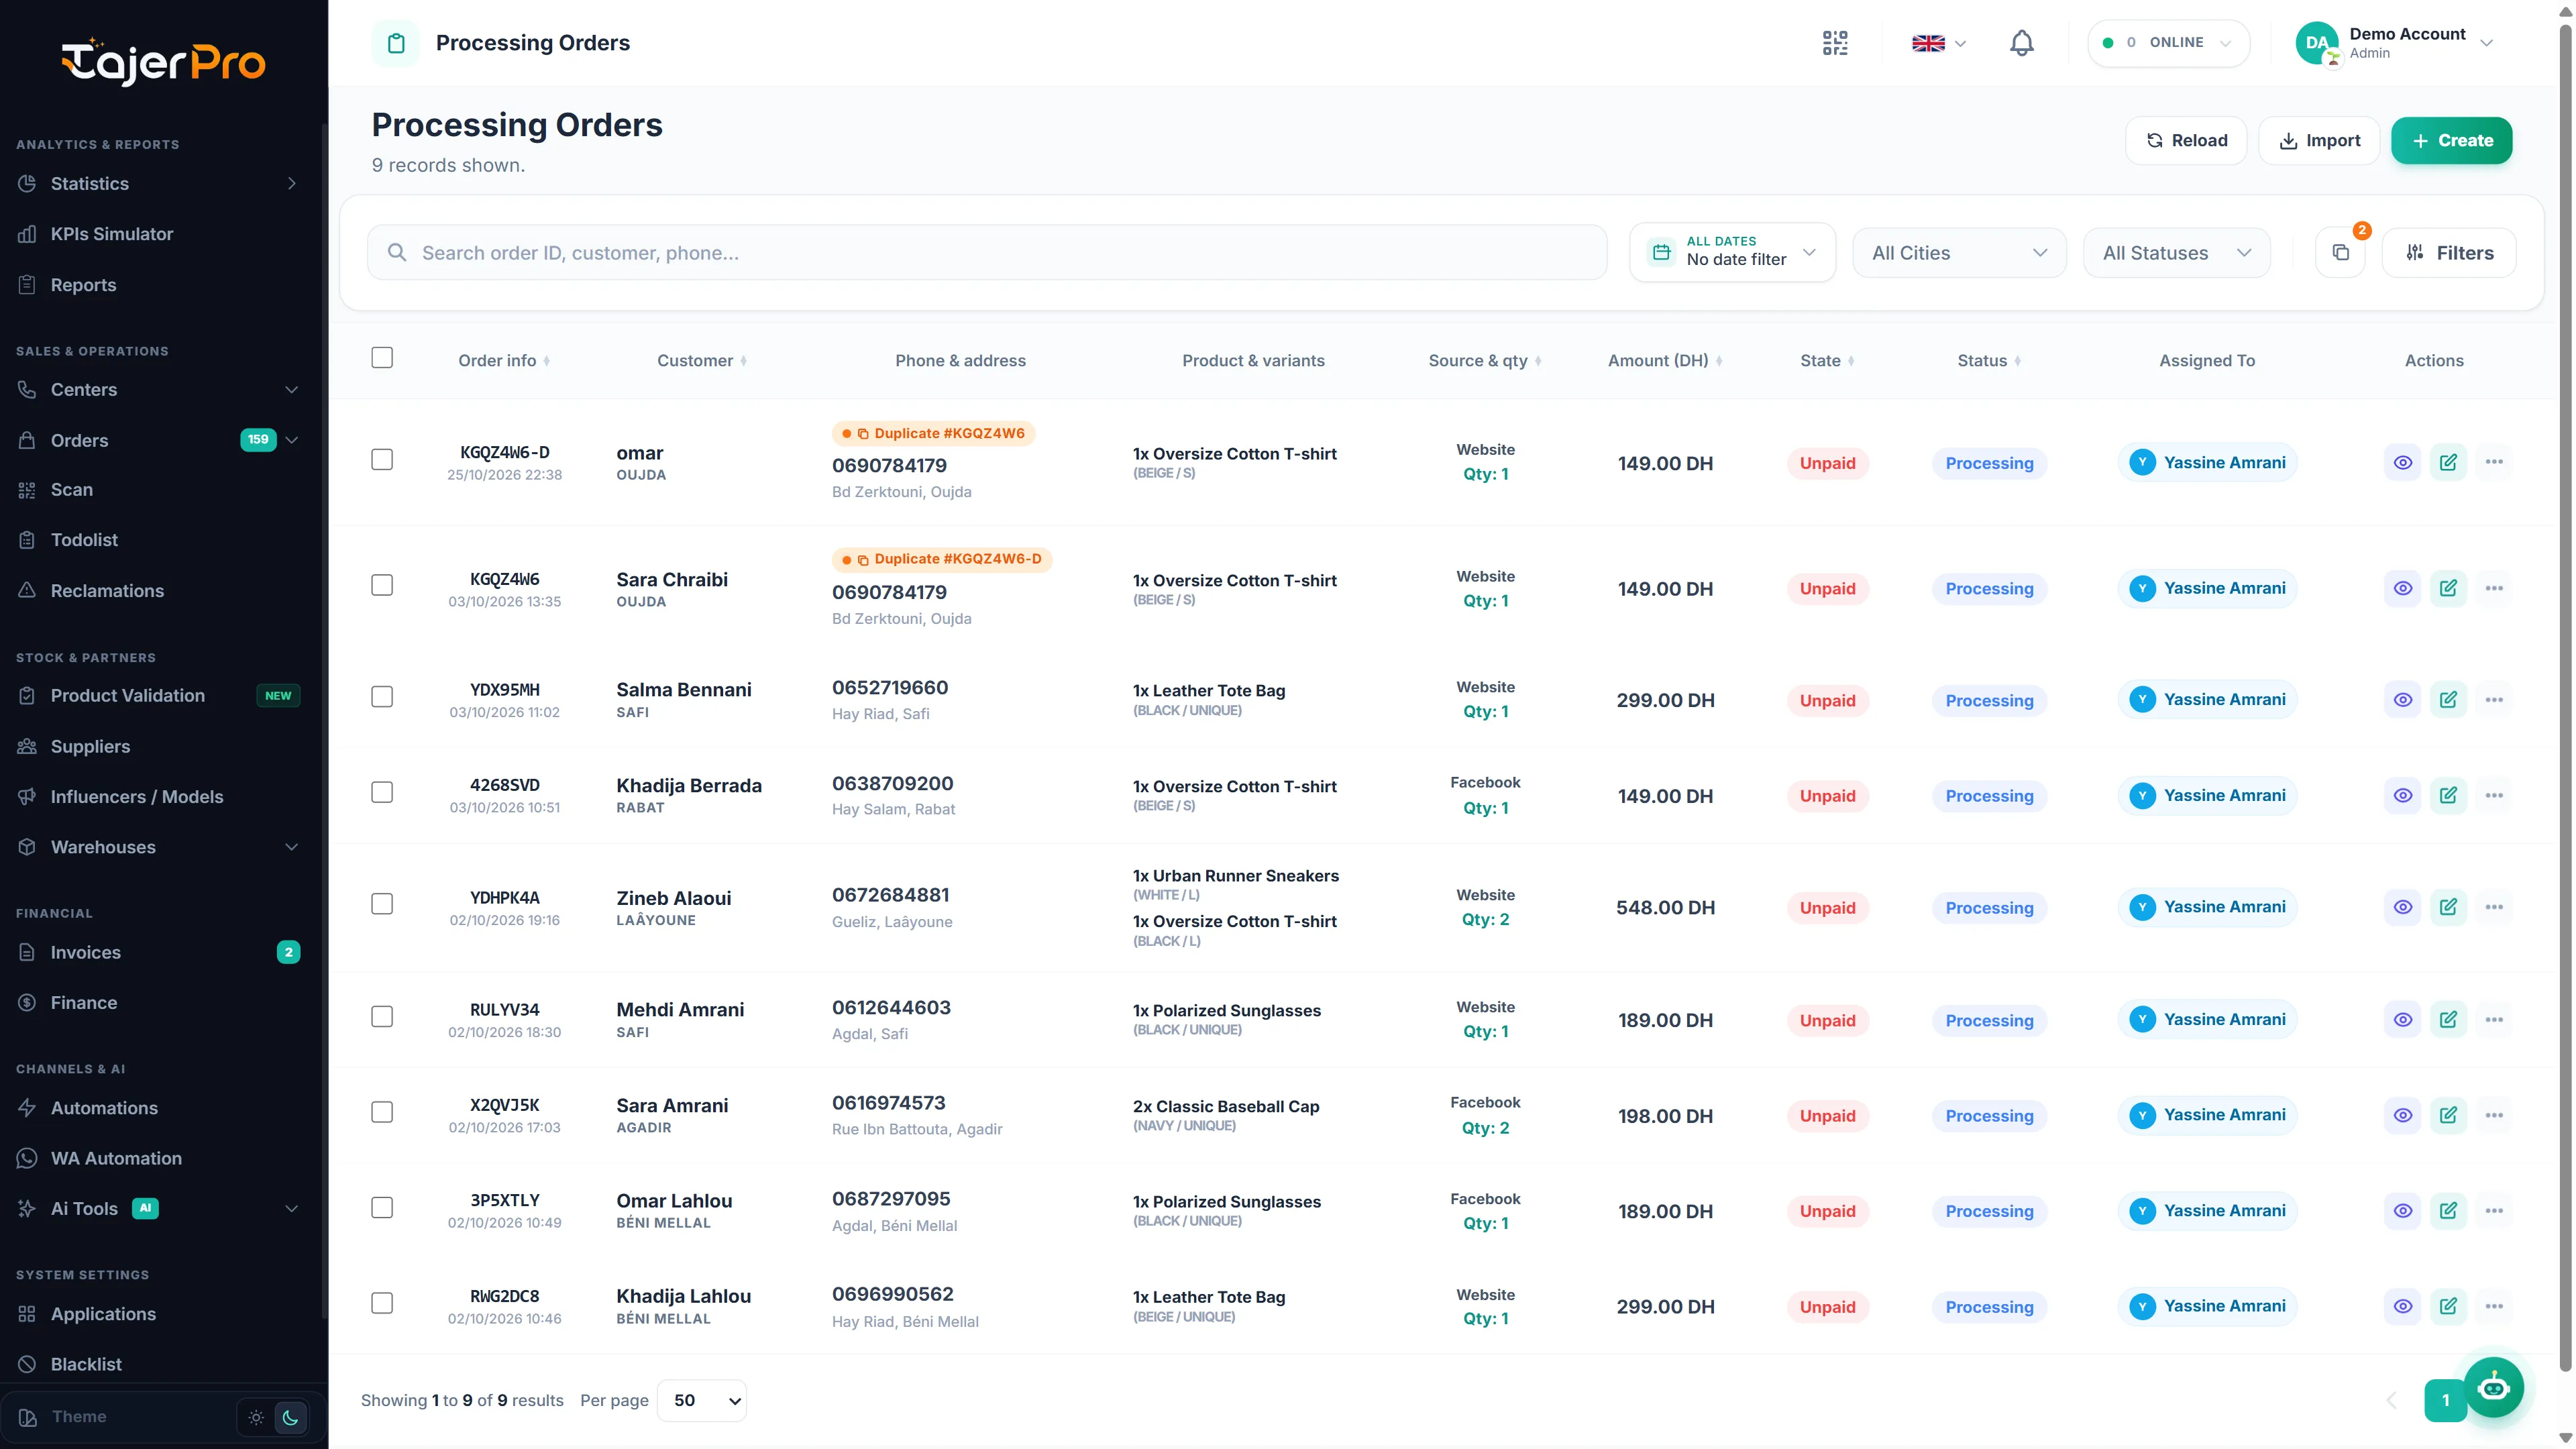Image resolution: width=2576 pixels, height=1449 pixels.
Task: Select all orders with header checkbox
Action: tap(382, 358)
